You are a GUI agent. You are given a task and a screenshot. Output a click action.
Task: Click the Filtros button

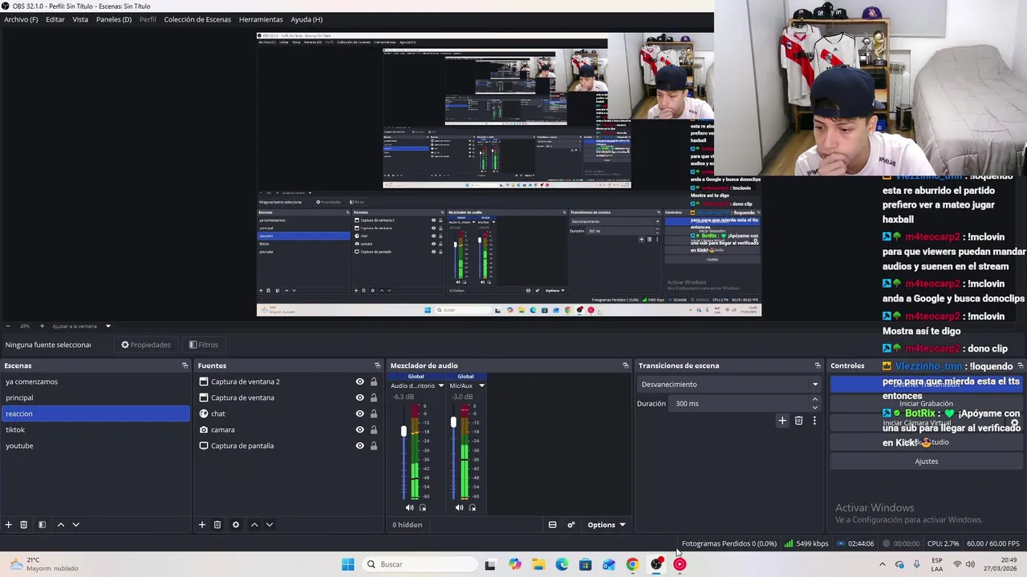204,345
